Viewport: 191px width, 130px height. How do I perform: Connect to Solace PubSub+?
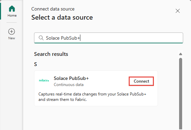(x=141, y=81)
